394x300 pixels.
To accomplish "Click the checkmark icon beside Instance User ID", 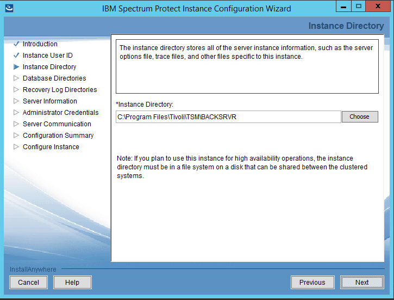I will [16, 56].
